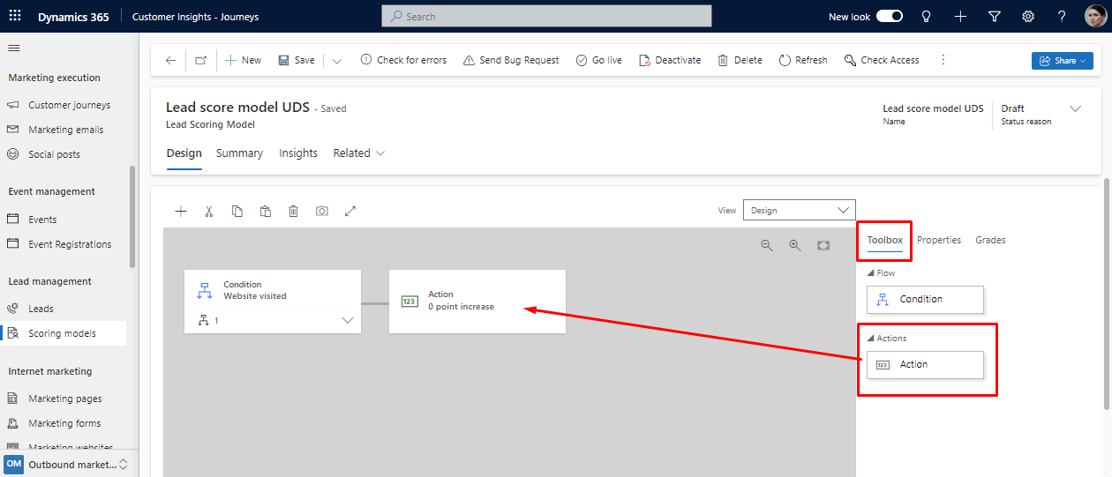Expand canvas with the full-screen arrow icon
This screenshot has height=477, width=1112.
[x=350, y=212]
